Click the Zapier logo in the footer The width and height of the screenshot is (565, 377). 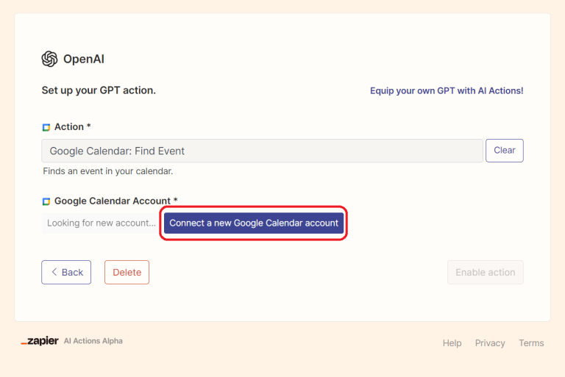[40, 341]
